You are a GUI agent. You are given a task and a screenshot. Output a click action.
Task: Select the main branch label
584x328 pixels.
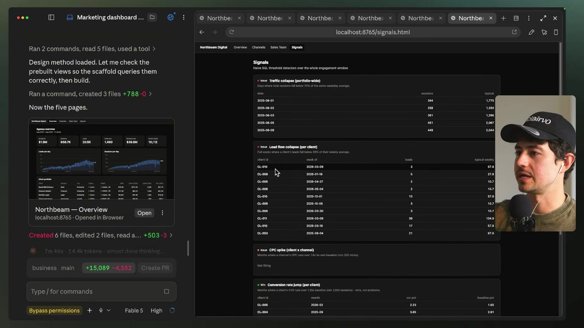pyautogui.click(x=68, y=268)
